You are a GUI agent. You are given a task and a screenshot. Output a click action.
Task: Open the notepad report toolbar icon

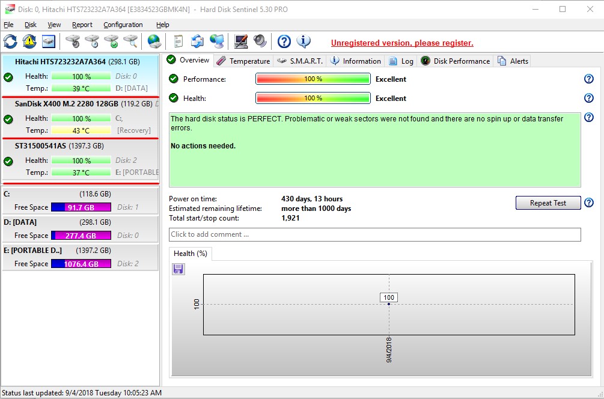(178, 41)
